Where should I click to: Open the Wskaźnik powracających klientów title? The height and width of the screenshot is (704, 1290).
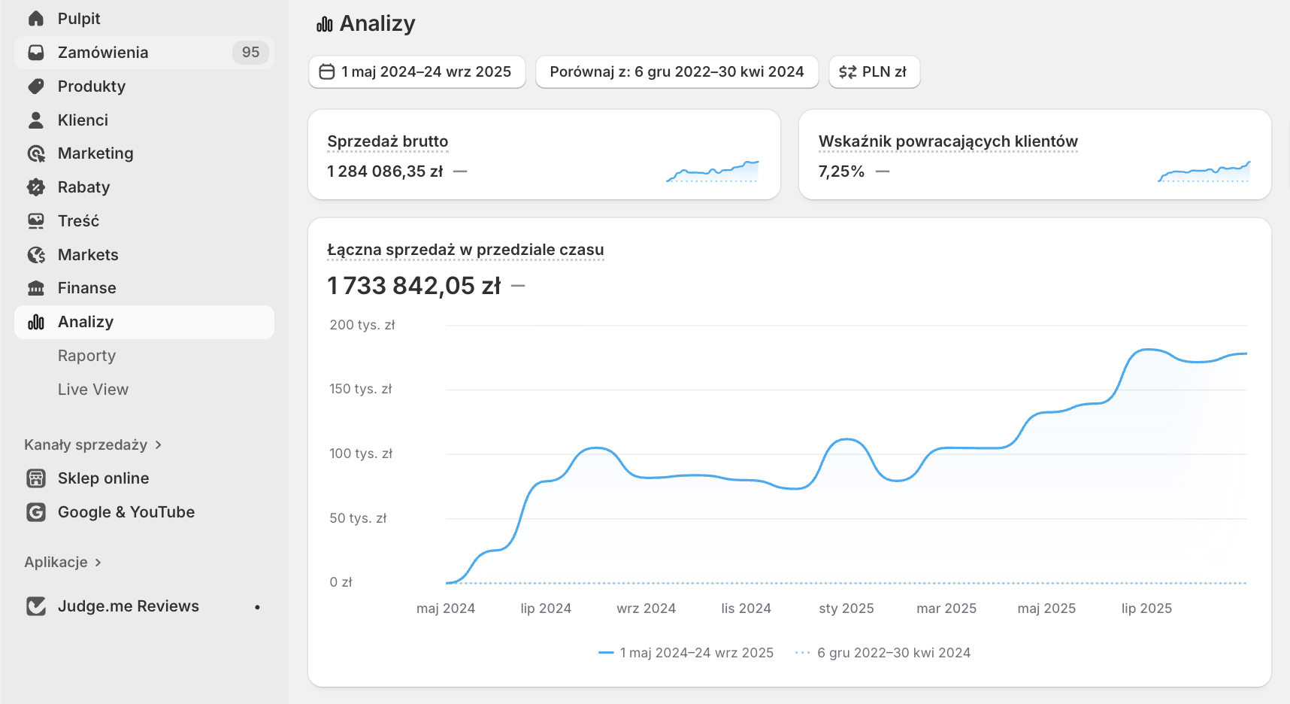948,141
